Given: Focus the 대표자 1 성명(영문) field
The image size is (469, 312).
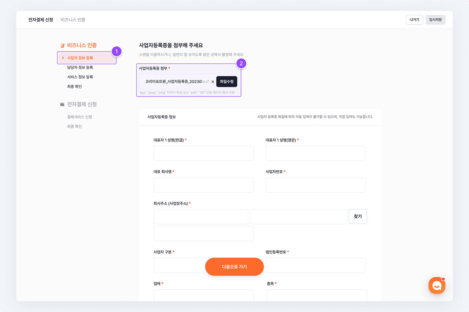Looking at the screenshot, I should (x=315, y=153).
